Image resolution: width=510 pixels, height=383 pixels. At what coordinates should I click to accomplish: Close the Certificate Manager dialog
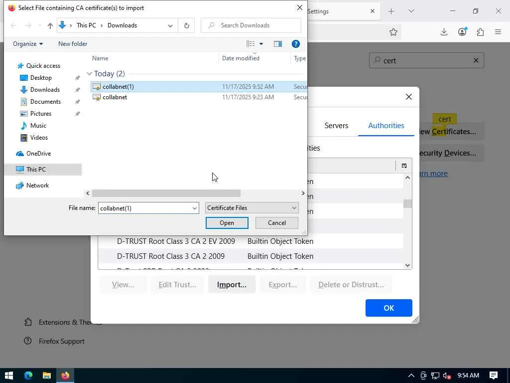409,97
